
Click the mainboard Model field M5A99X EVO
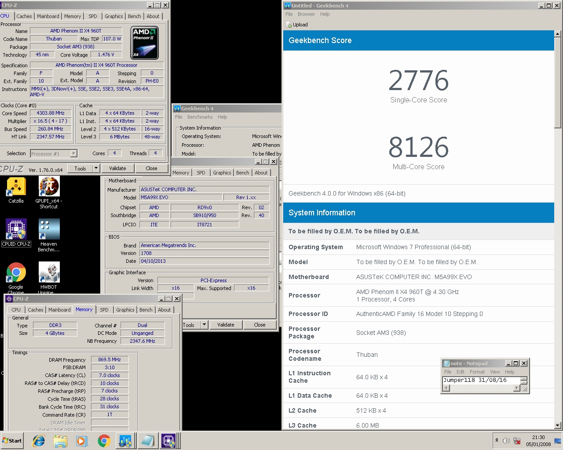click(x=180, y=197)
